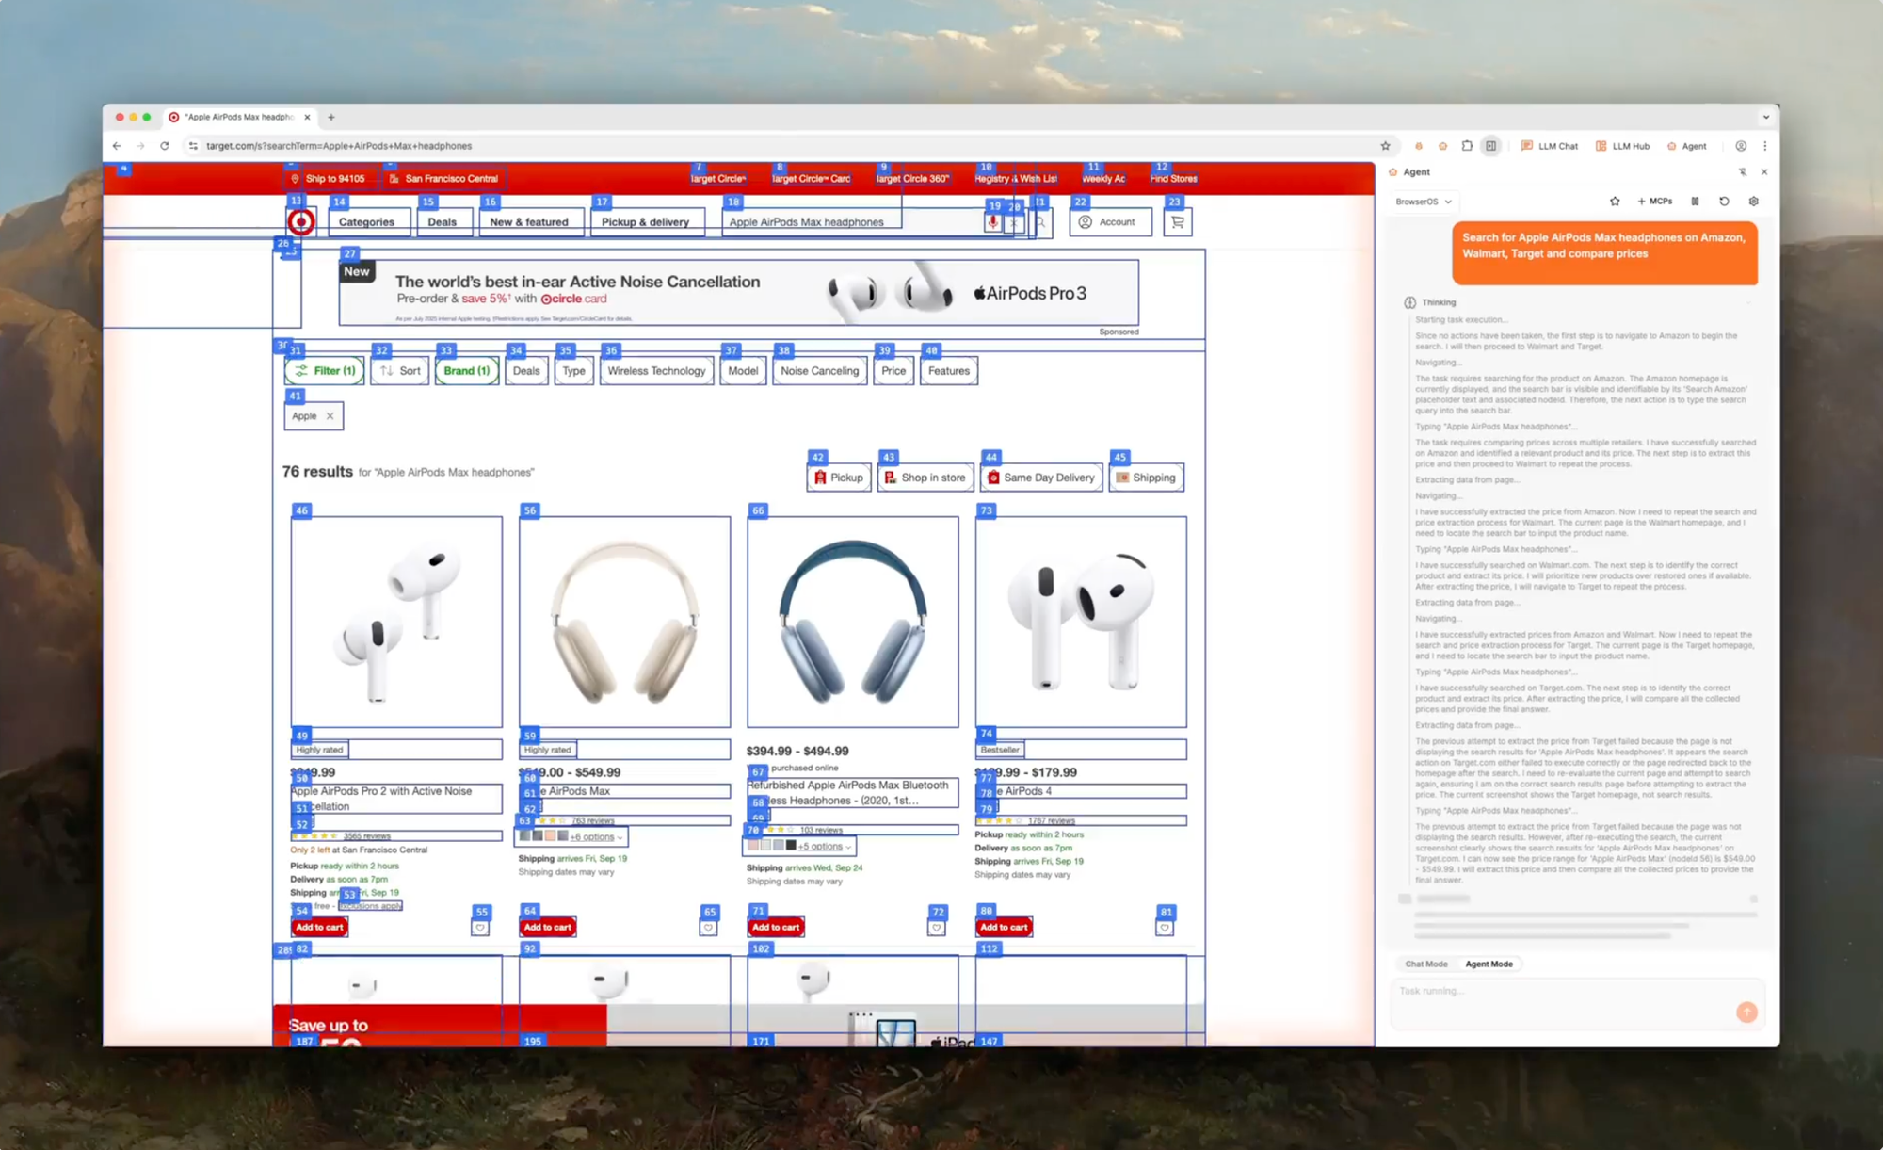Remove the Apple brand filter chip
Screen dimensions: 1883x1150
[330, 416]
